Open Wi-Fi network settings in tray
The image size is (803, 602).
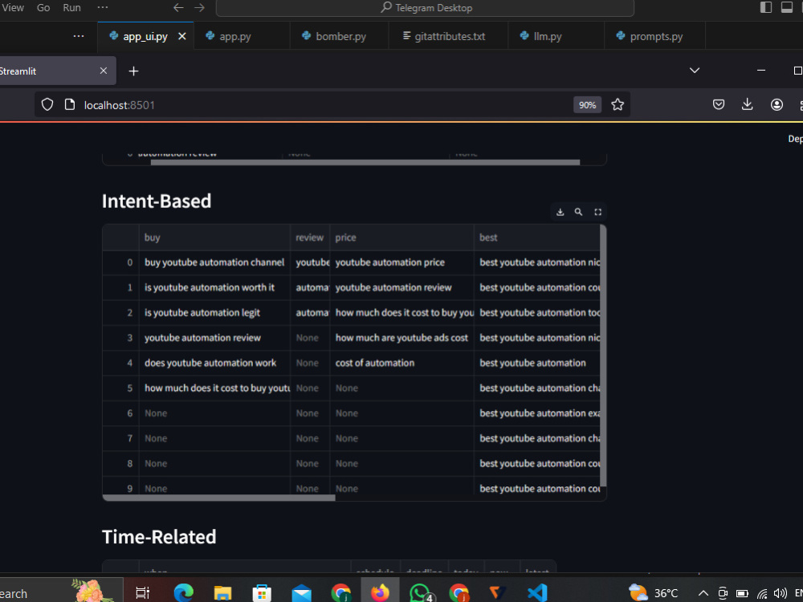point(763,593)
